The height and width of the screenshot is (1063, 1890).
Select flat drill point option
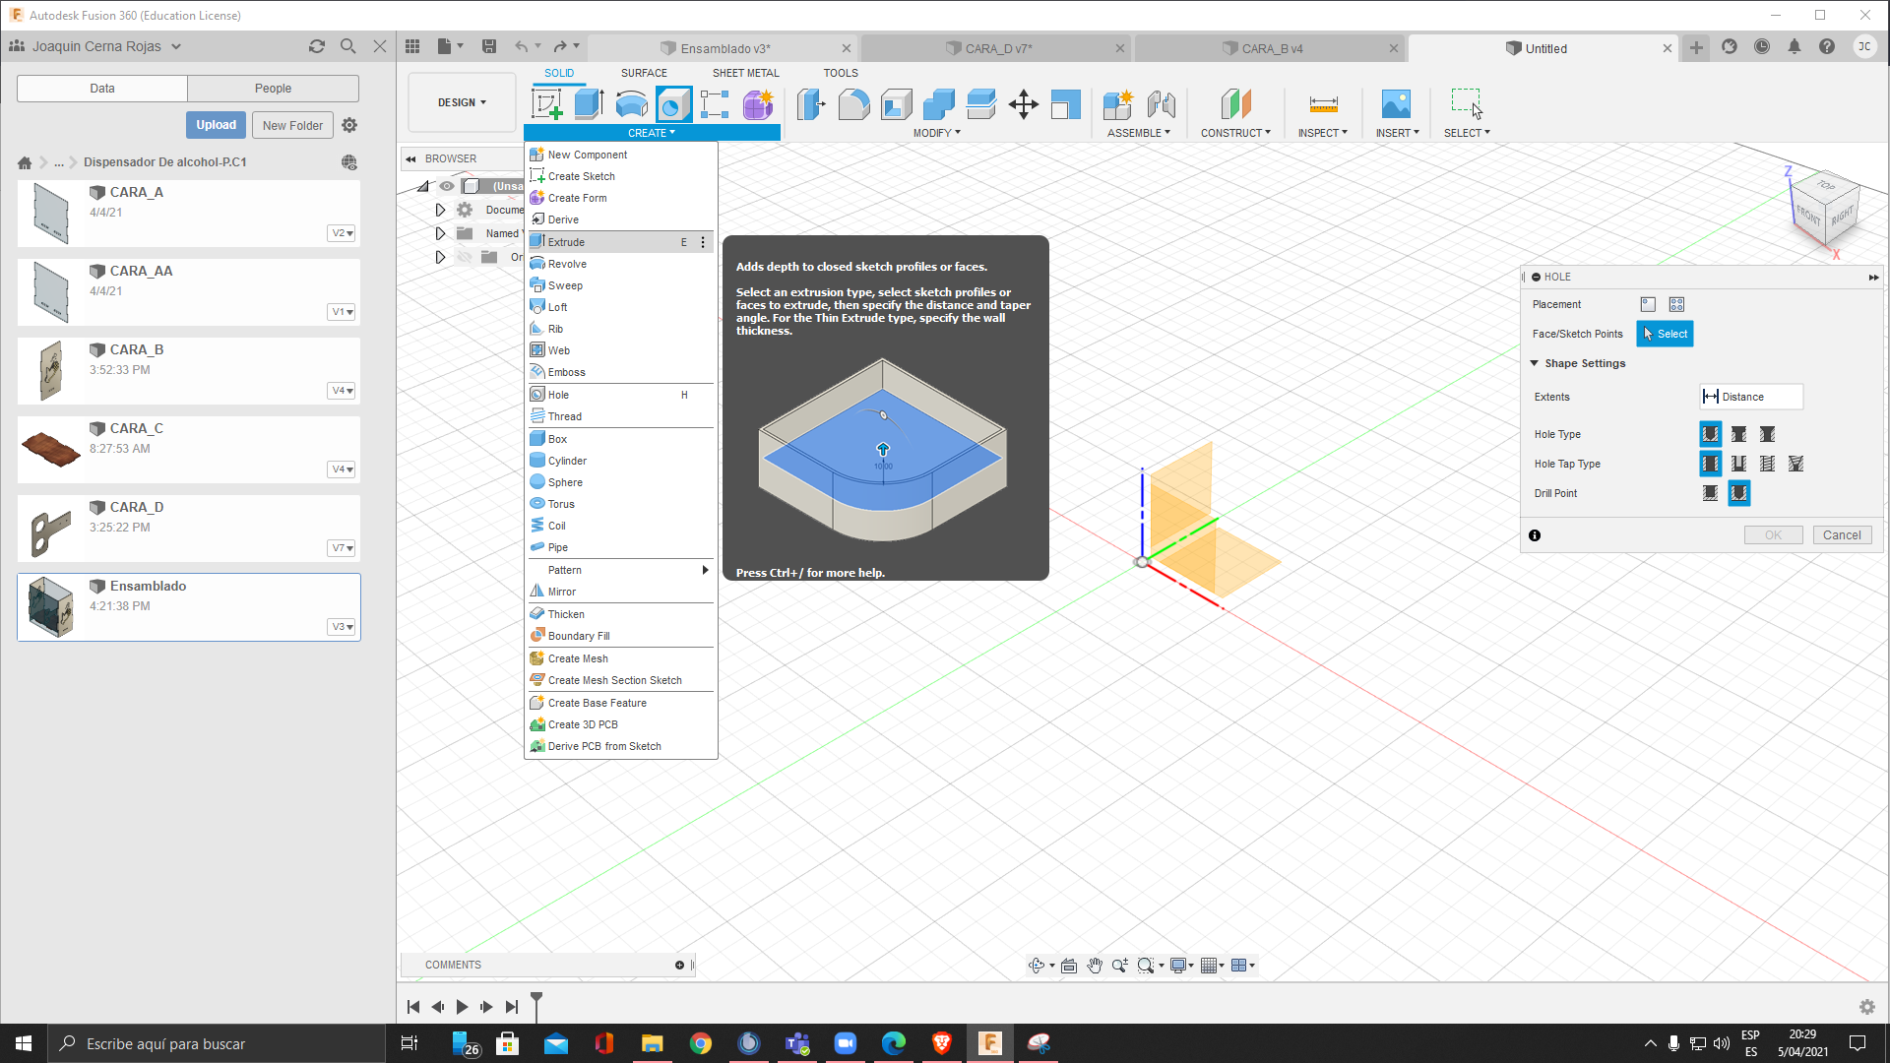(1711, 493)
